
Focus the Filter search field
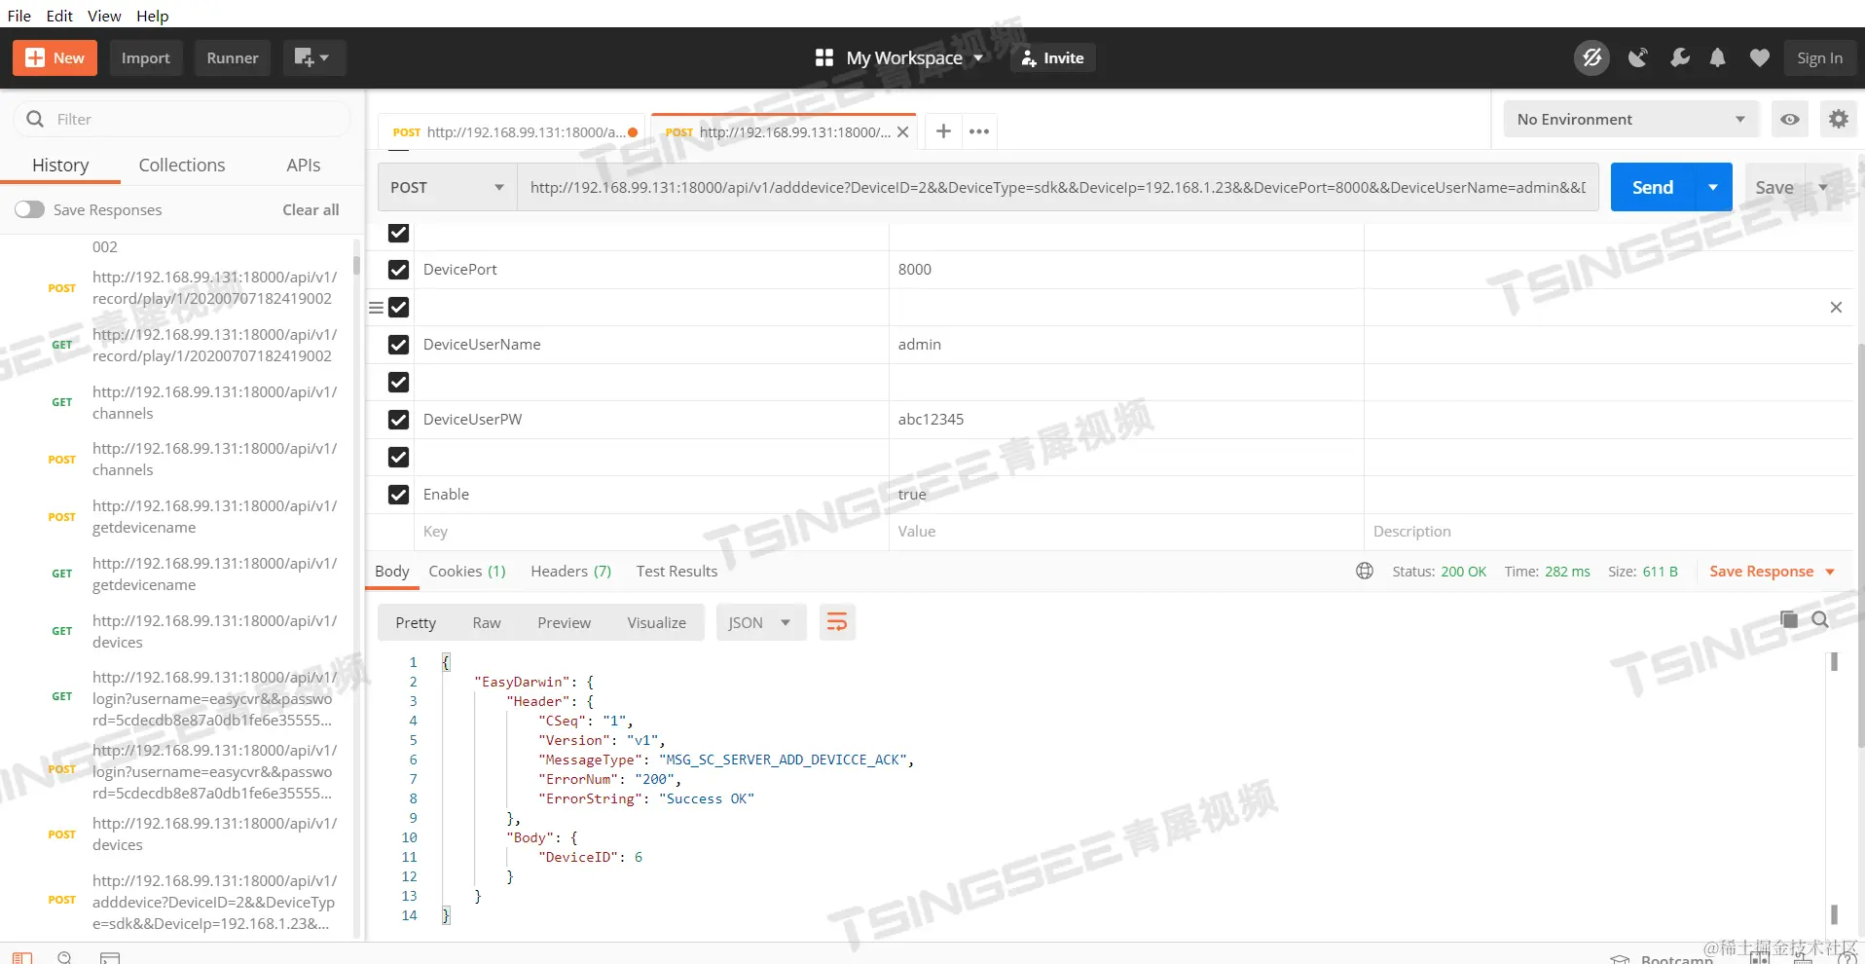[x=182, y=119]
